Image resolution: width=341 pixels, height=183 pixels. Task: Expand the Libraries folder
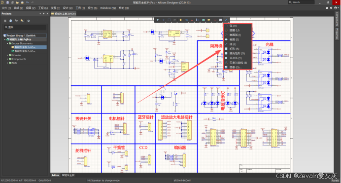(7, 55)
